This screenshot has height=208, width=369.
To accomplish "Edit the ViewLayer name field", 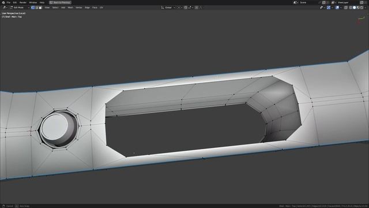I will (348, 2).
